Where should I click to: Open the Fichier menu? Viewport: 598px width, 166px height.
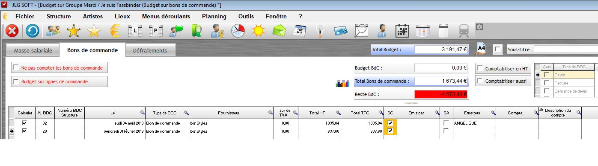25,16
